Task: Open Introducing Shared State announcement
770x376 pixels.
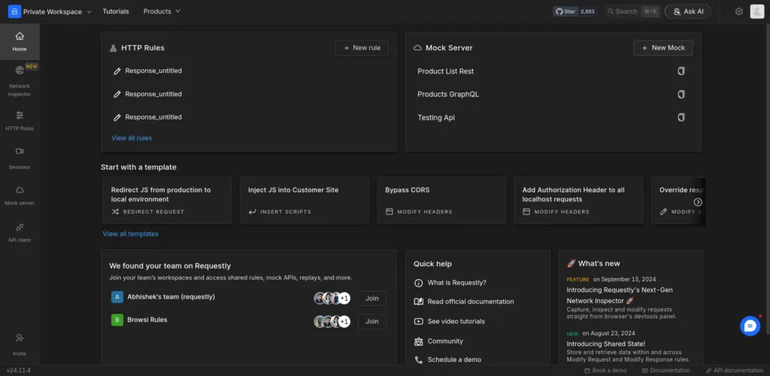Action: [606, 344]
